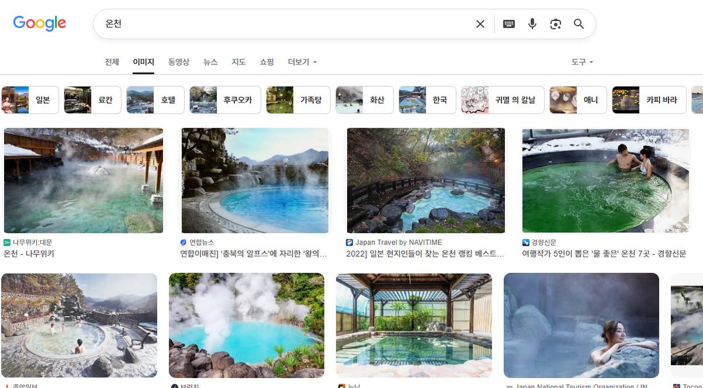Click the Google logo
The width and height of the screenshot is (703, 388).
point(39,23)
